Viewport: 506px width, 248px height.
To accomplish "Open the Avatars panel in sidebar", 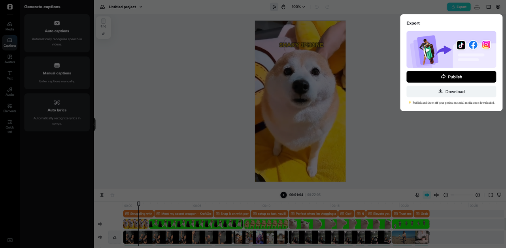I will pos(9,59).
